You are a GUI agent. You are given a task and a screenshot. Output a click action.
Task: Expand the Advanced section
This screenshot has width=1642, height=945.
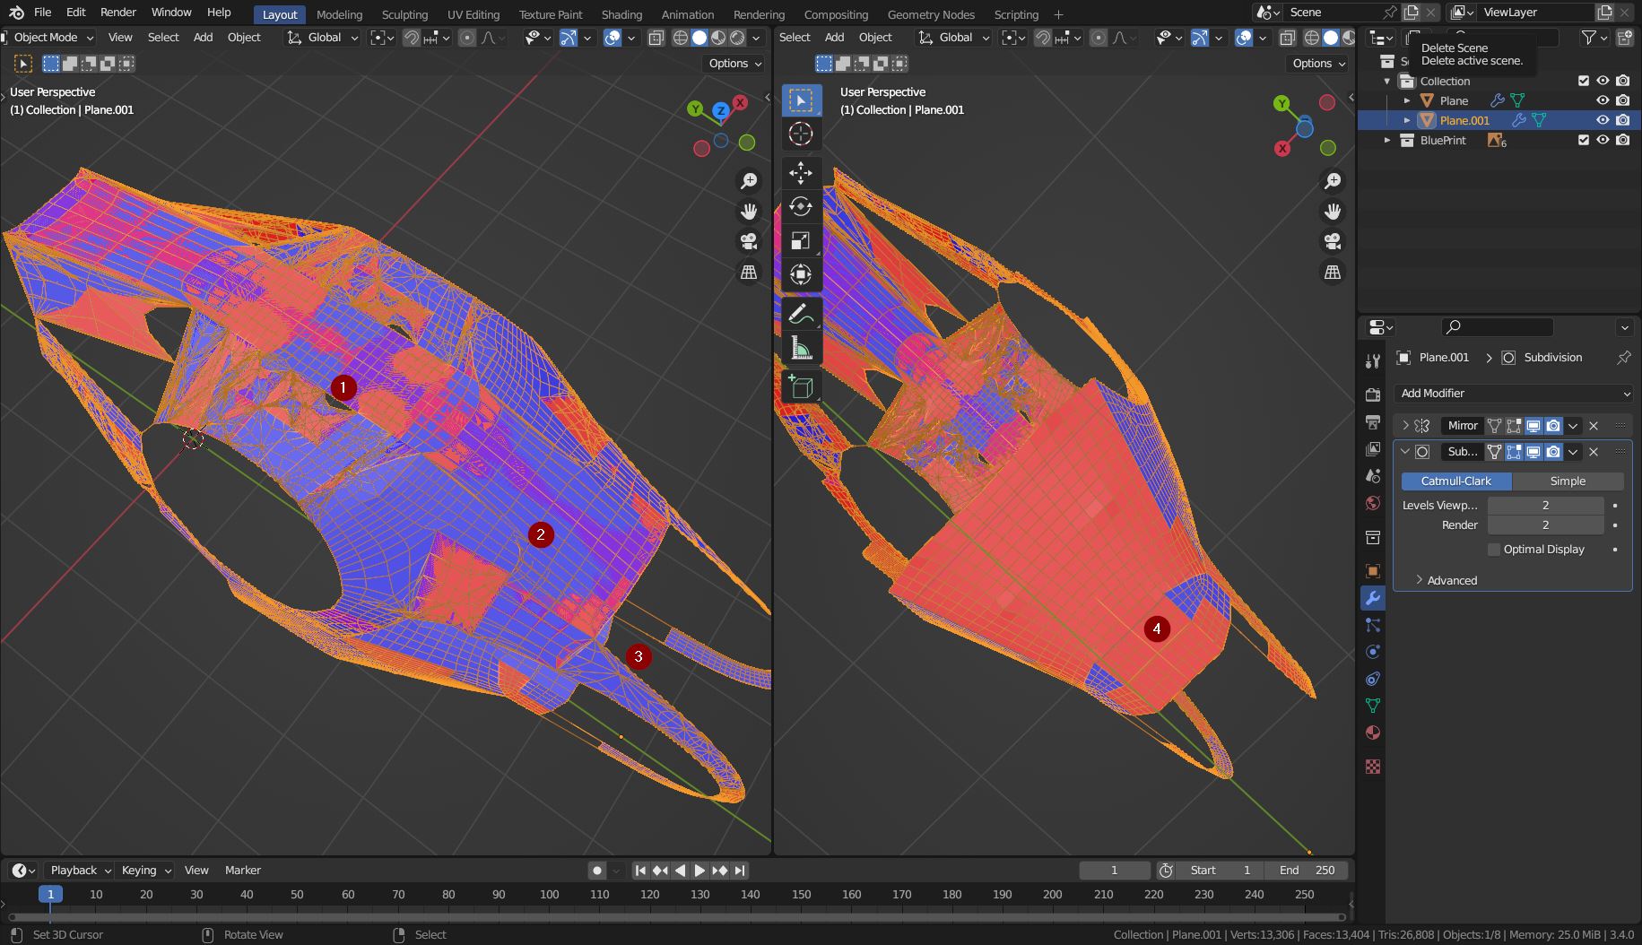coord(1446,580)
